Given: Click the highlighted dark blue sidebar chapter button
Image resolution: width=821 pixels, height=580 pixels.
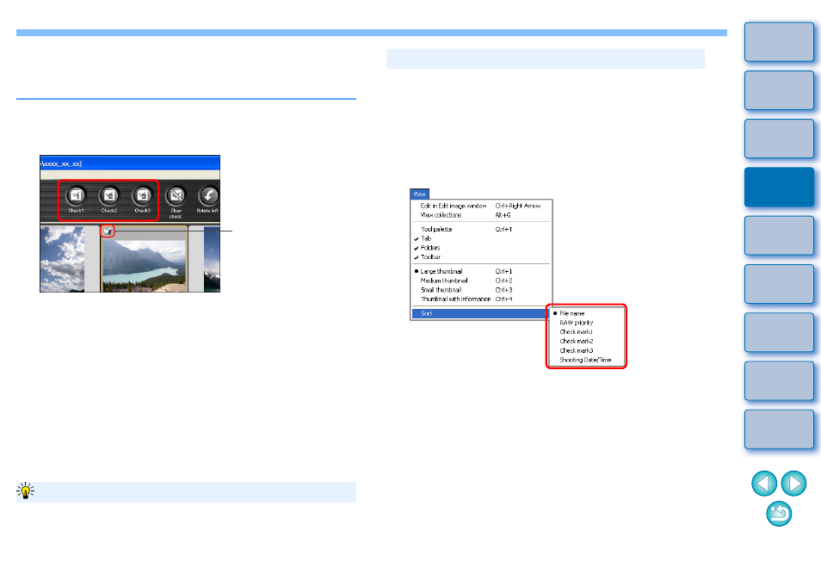Looking at the screenshot, I should [779, 187].
